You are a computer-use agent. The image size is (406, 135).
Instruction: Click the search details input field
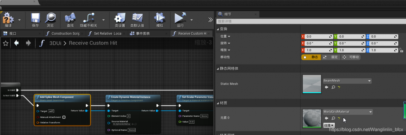(311, 21)
